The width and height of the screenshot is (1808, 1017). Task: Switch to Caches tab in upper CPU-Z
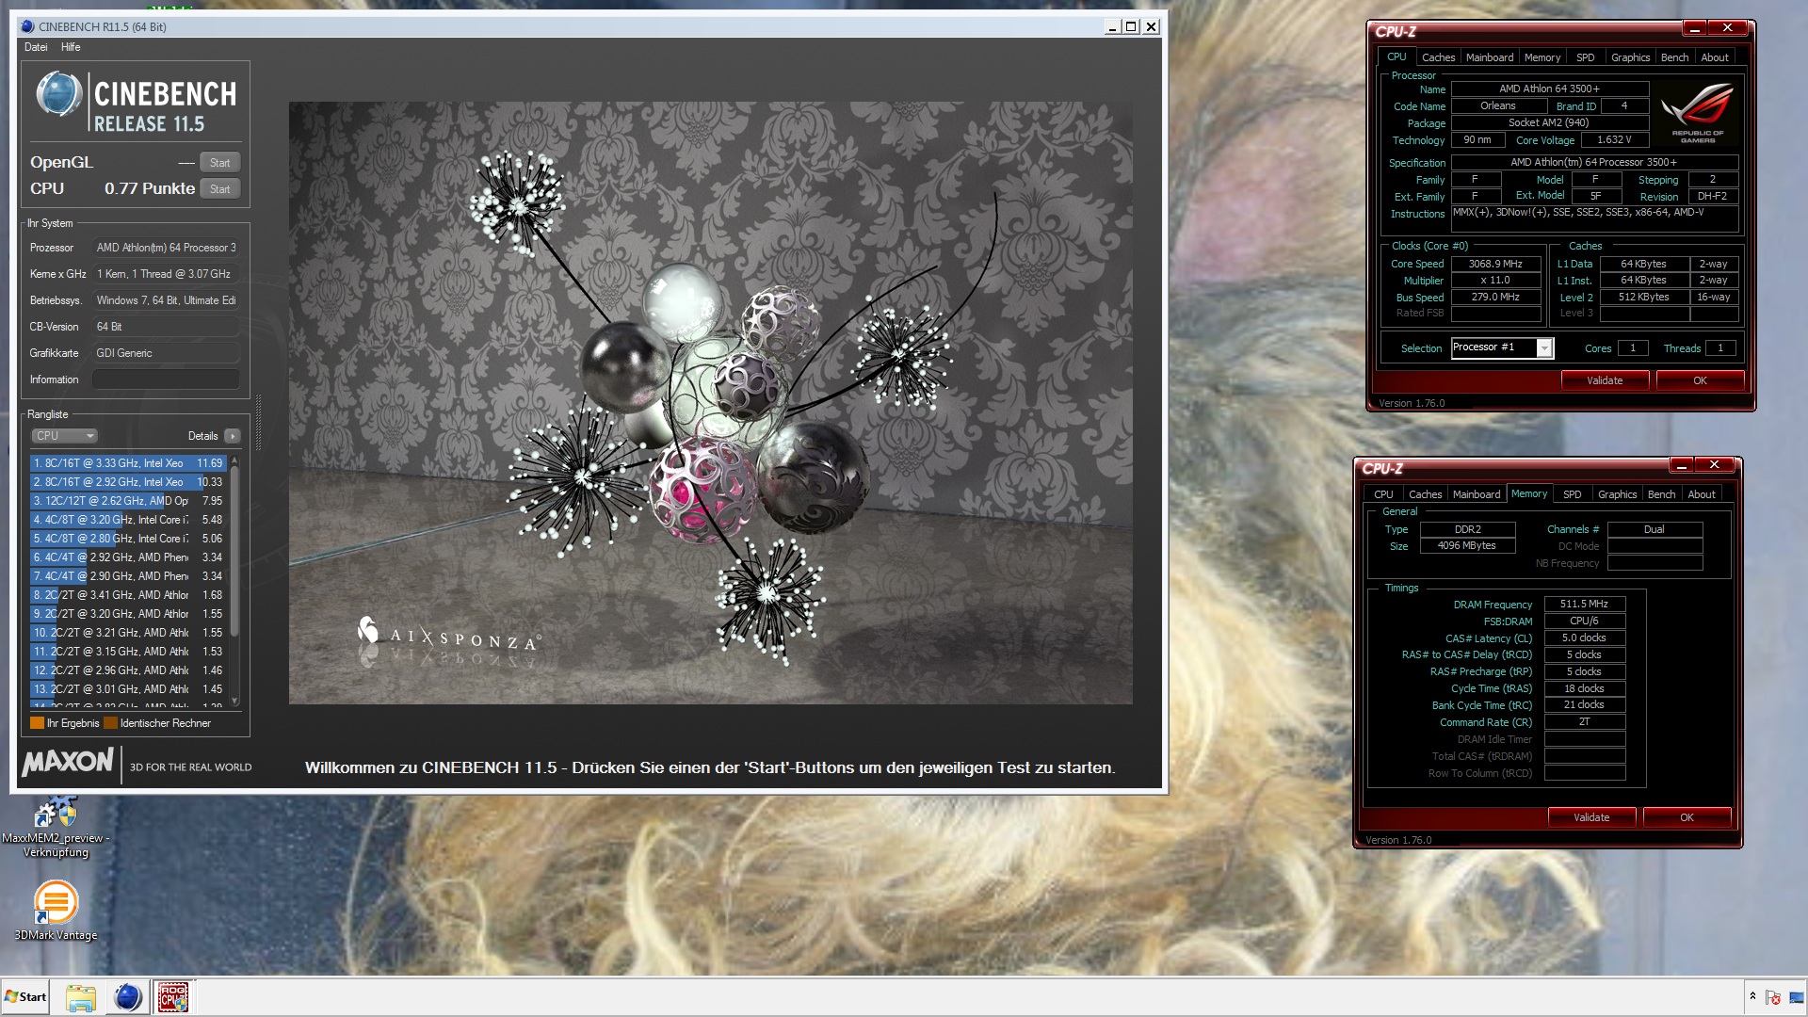(x=1438, y=57)
